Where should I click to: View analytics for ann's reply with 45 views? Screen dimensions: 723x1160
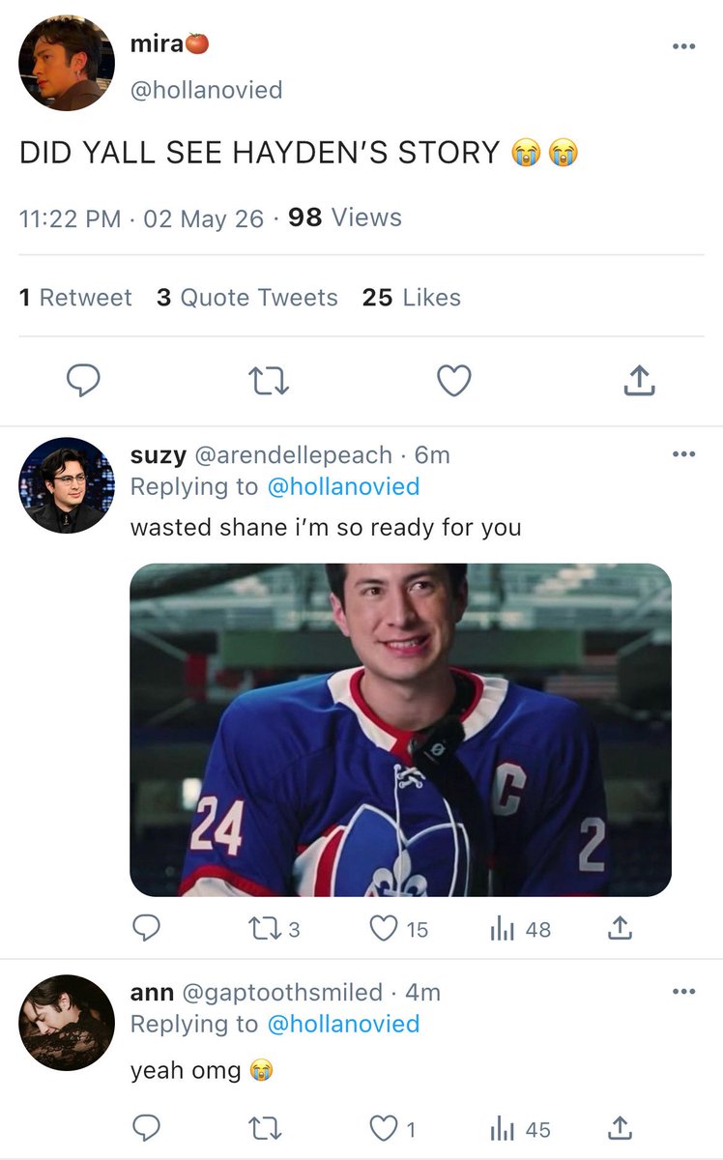tap(519, 1129)
